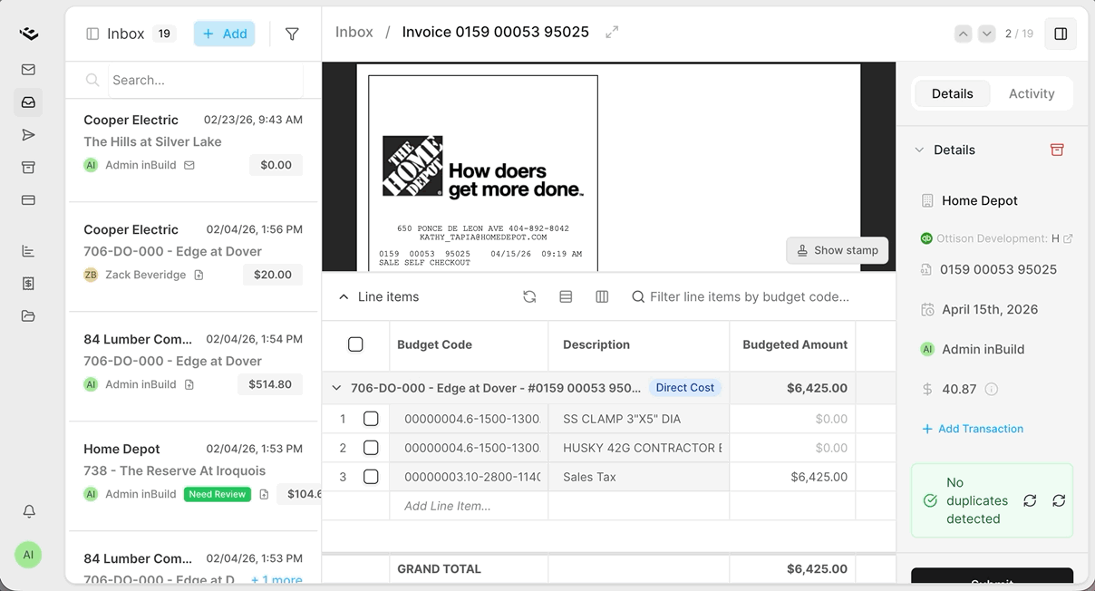Viewport: 1095px width, 591px height.
Task: Open the bar chart reports sidebar icon
Action: click(29, 251)
